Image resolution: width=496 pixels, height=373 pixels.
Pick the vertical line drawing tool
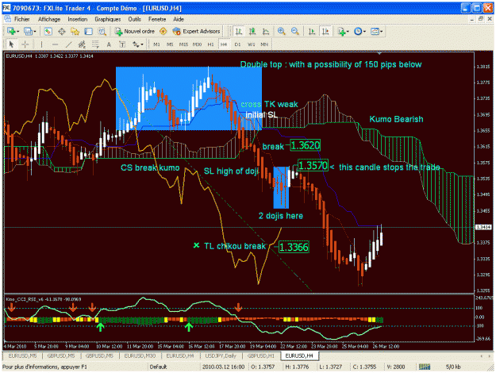(41, 44)
